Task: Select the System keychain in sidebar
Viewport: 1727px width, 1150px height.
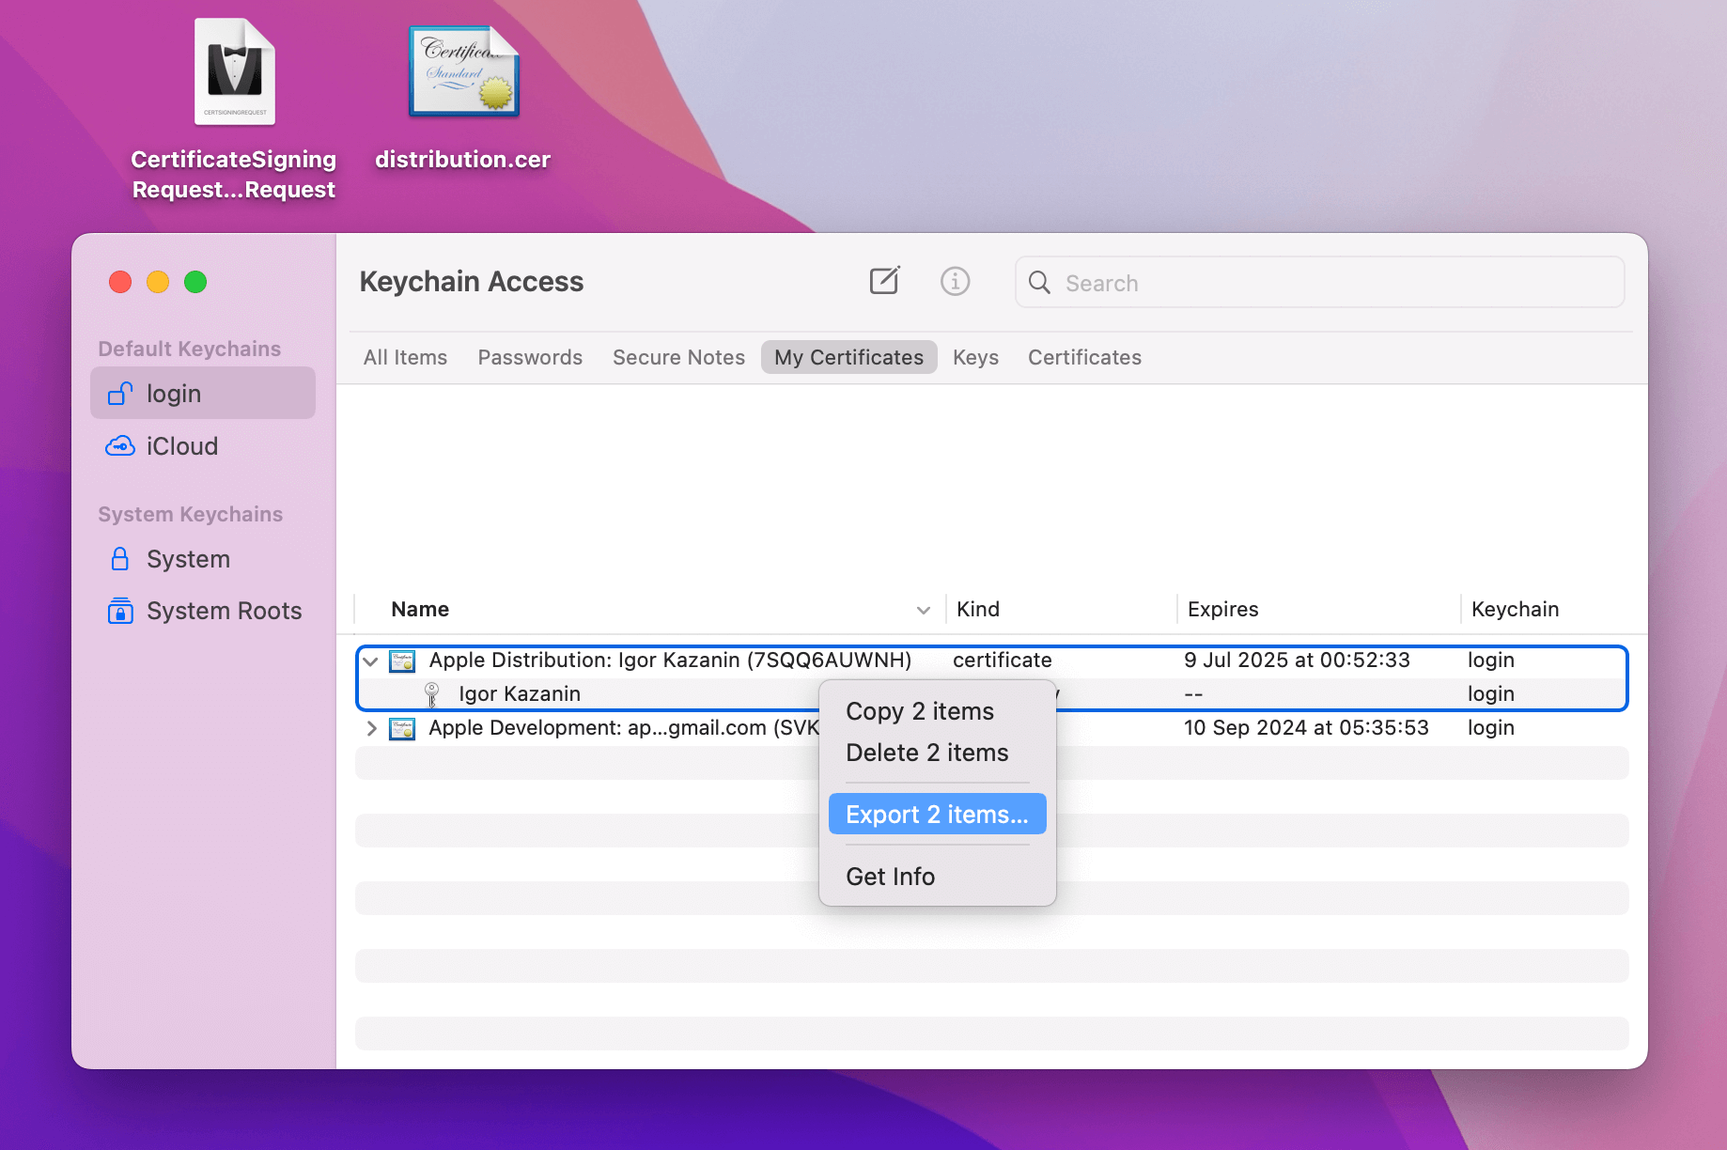Action: click(x=203, y=559)
